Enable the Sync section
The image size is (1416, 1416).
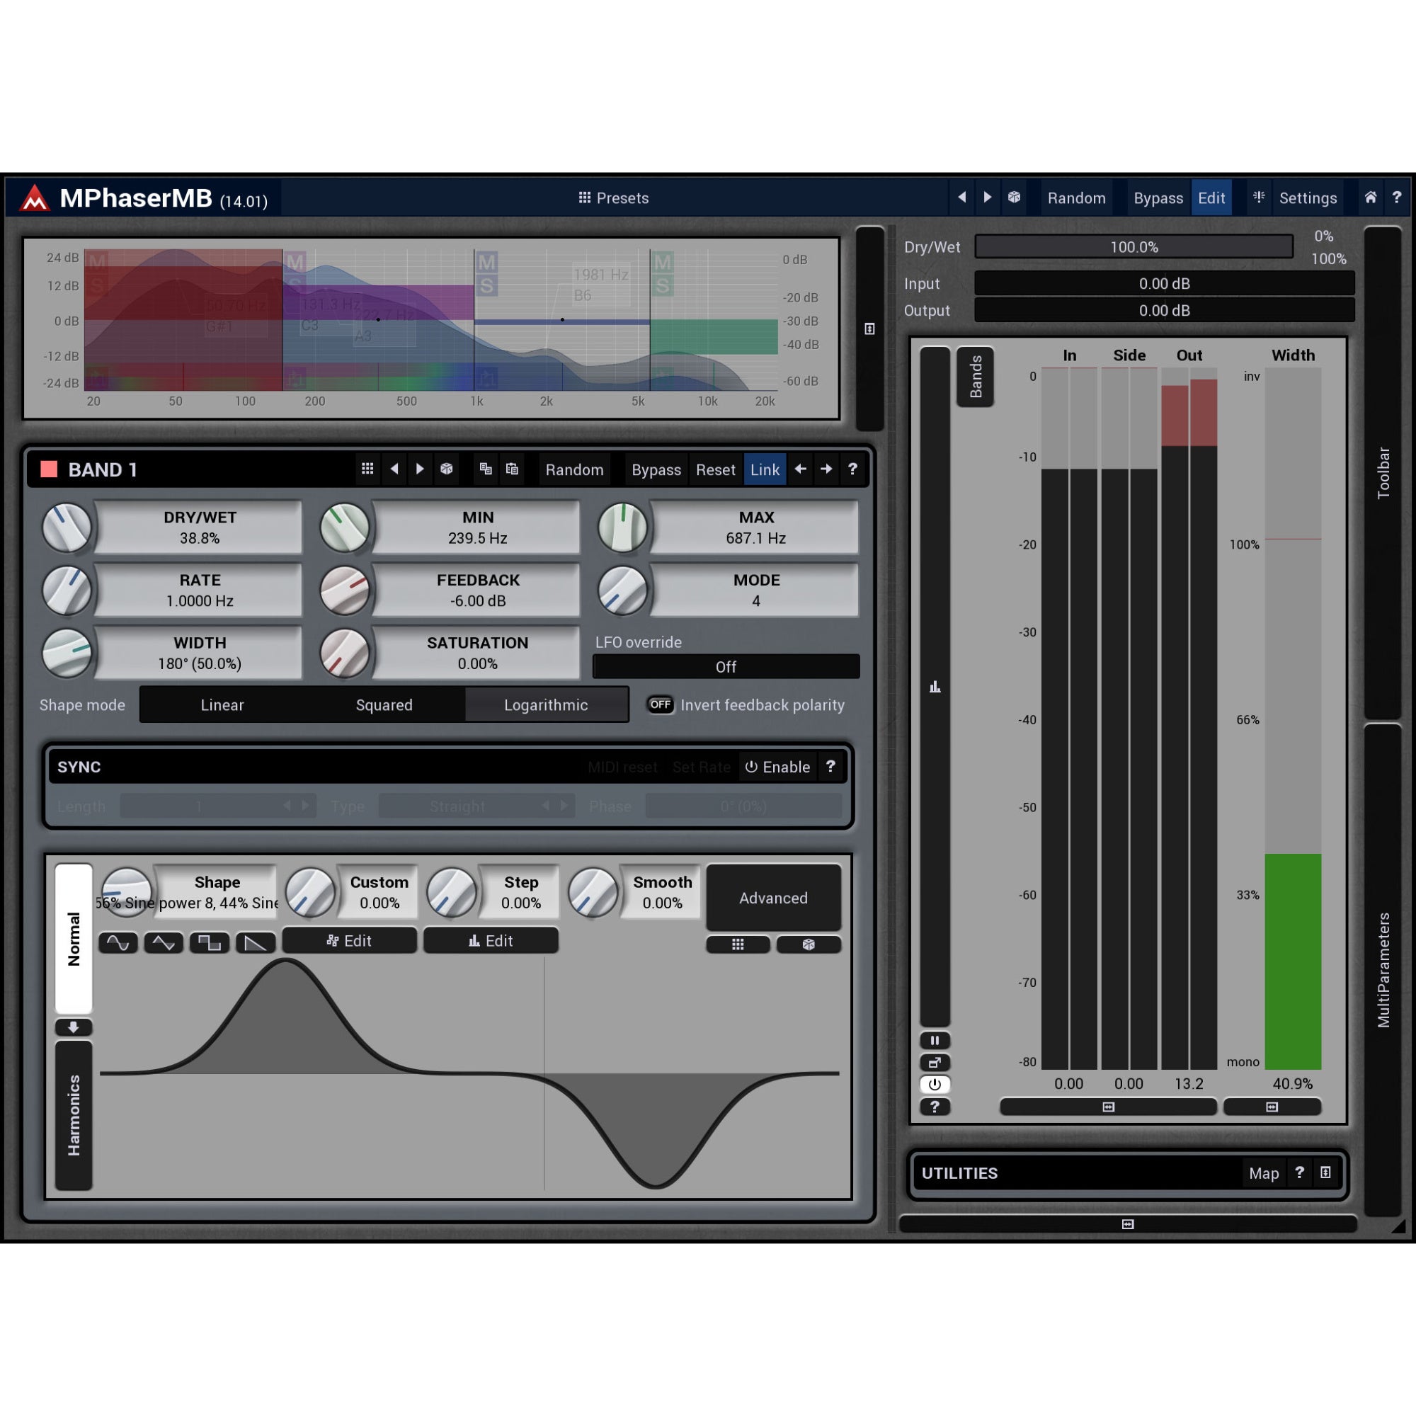click(777, 767)
